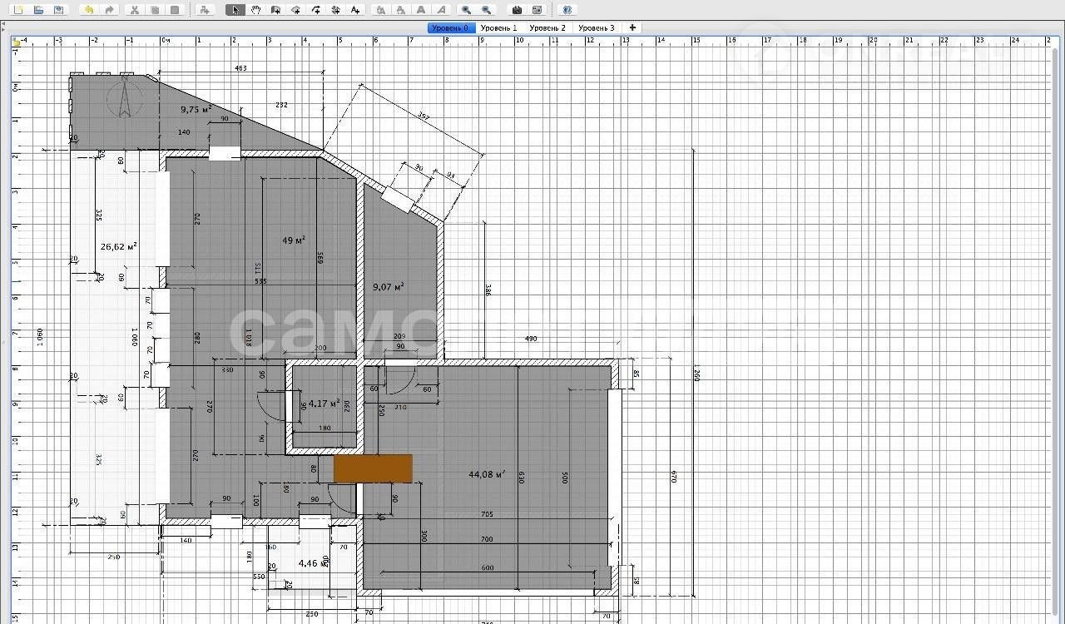This screenshot has height=624, width=1065.
Task: Click the Zoom in magnifier icon
Action: point(466,10)
